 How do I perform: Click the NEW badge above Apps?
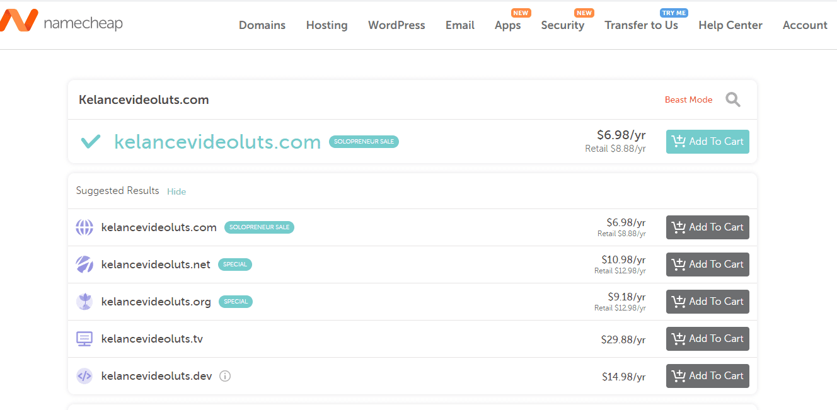coord(521,13)
